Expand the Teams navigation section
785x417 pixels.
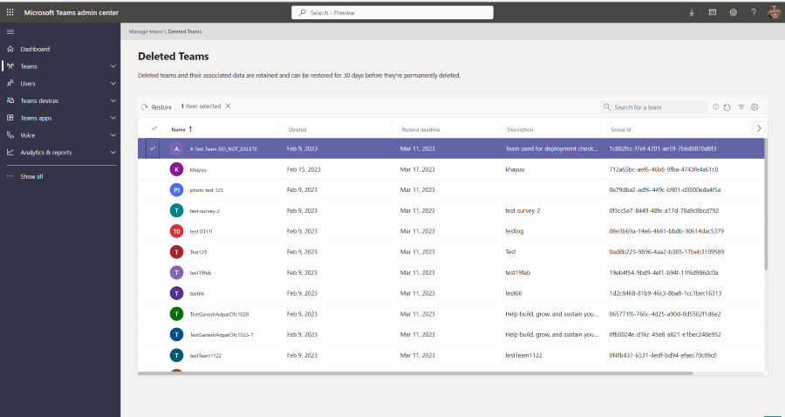[x=113, y=66]
